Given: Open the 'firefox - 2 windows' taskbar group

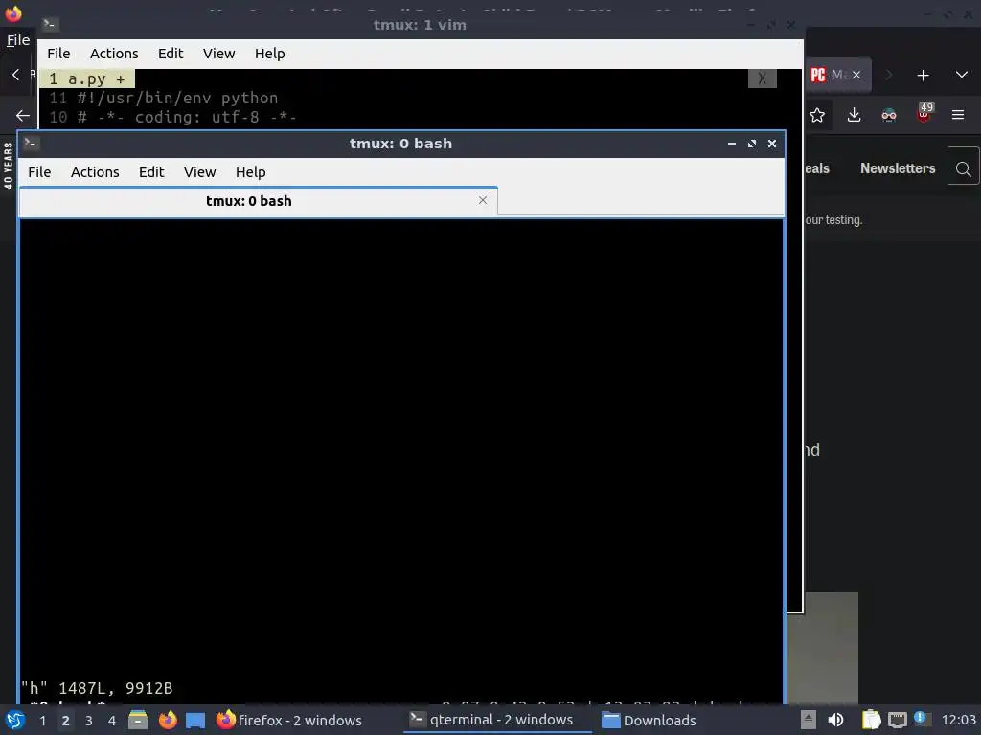Looking at the screenshot, I should tap(289, 720).
